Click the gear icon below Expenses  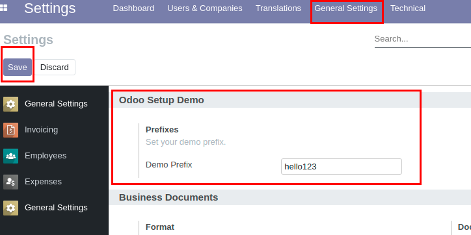tap(11, 208)
